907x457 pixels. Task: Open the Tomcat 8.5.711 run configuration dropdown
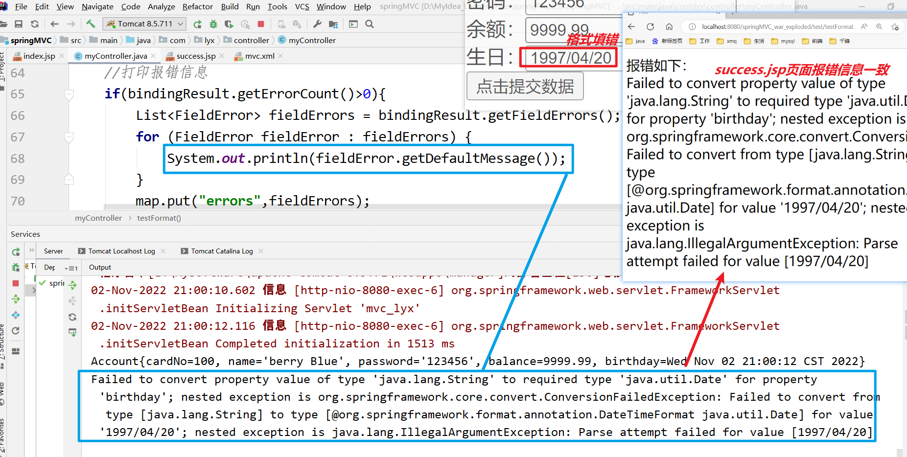145,23
